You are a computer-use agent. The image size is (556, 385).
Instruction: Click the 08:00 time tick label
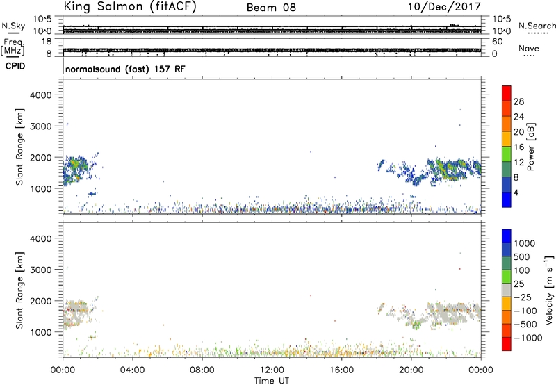click(202, 370)
